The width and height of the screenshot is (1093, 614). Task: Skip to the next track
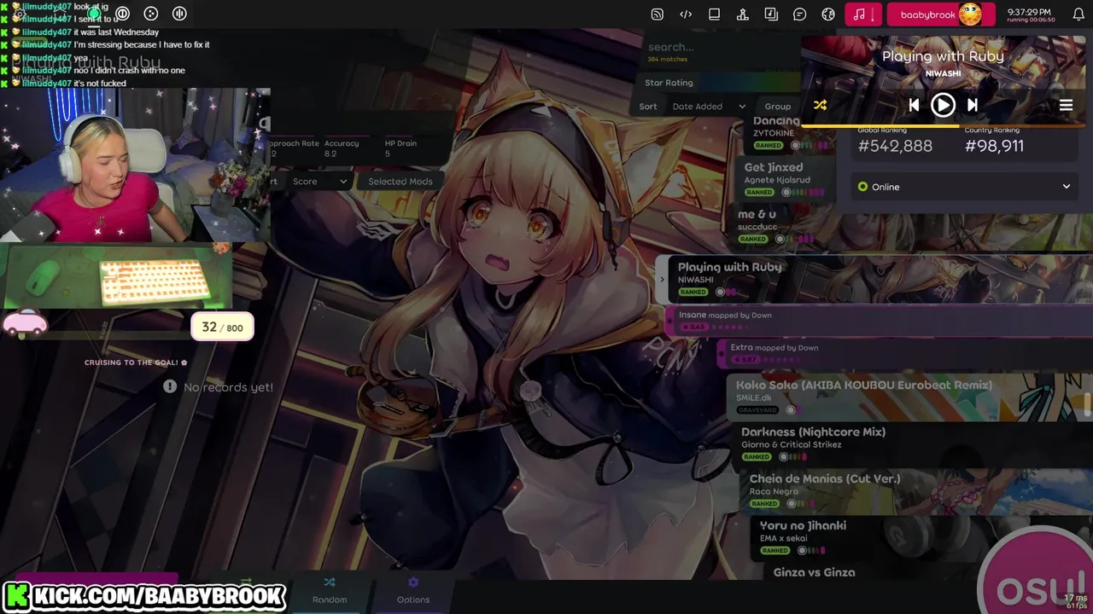tap(972, 105)
